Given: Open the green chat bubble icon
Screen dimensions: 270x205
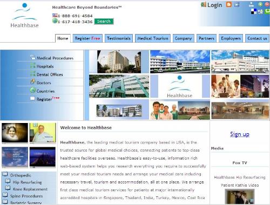Looking at the screenshot, I should pos(267,11).
